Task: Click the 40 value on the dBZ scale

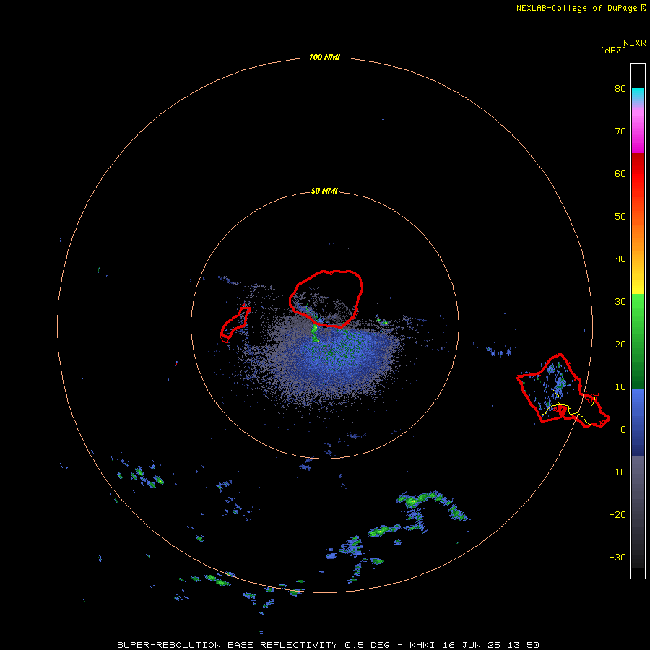Action: [620, 259]
